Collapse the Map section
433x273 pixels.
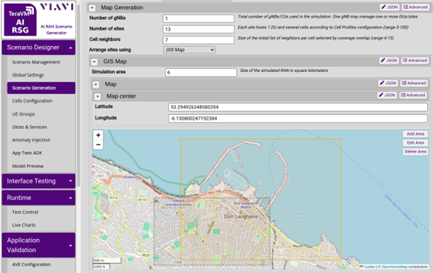click(95, 85)
